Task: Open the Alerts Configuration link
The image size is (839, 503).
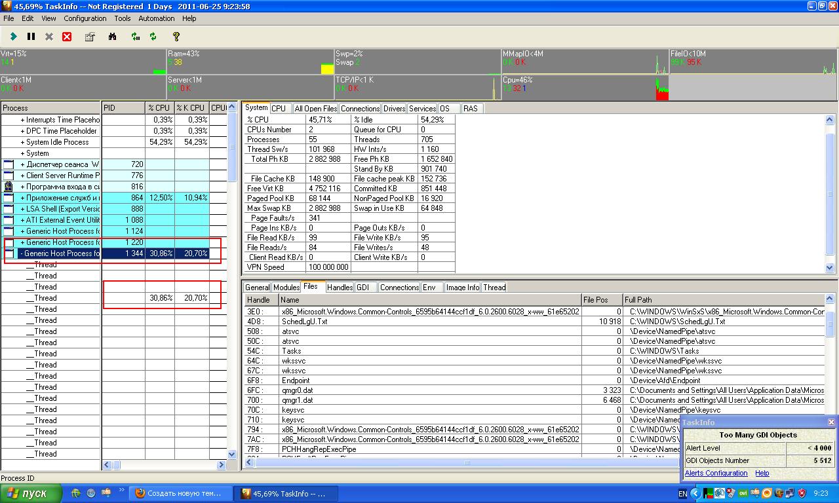Action: 716,474
